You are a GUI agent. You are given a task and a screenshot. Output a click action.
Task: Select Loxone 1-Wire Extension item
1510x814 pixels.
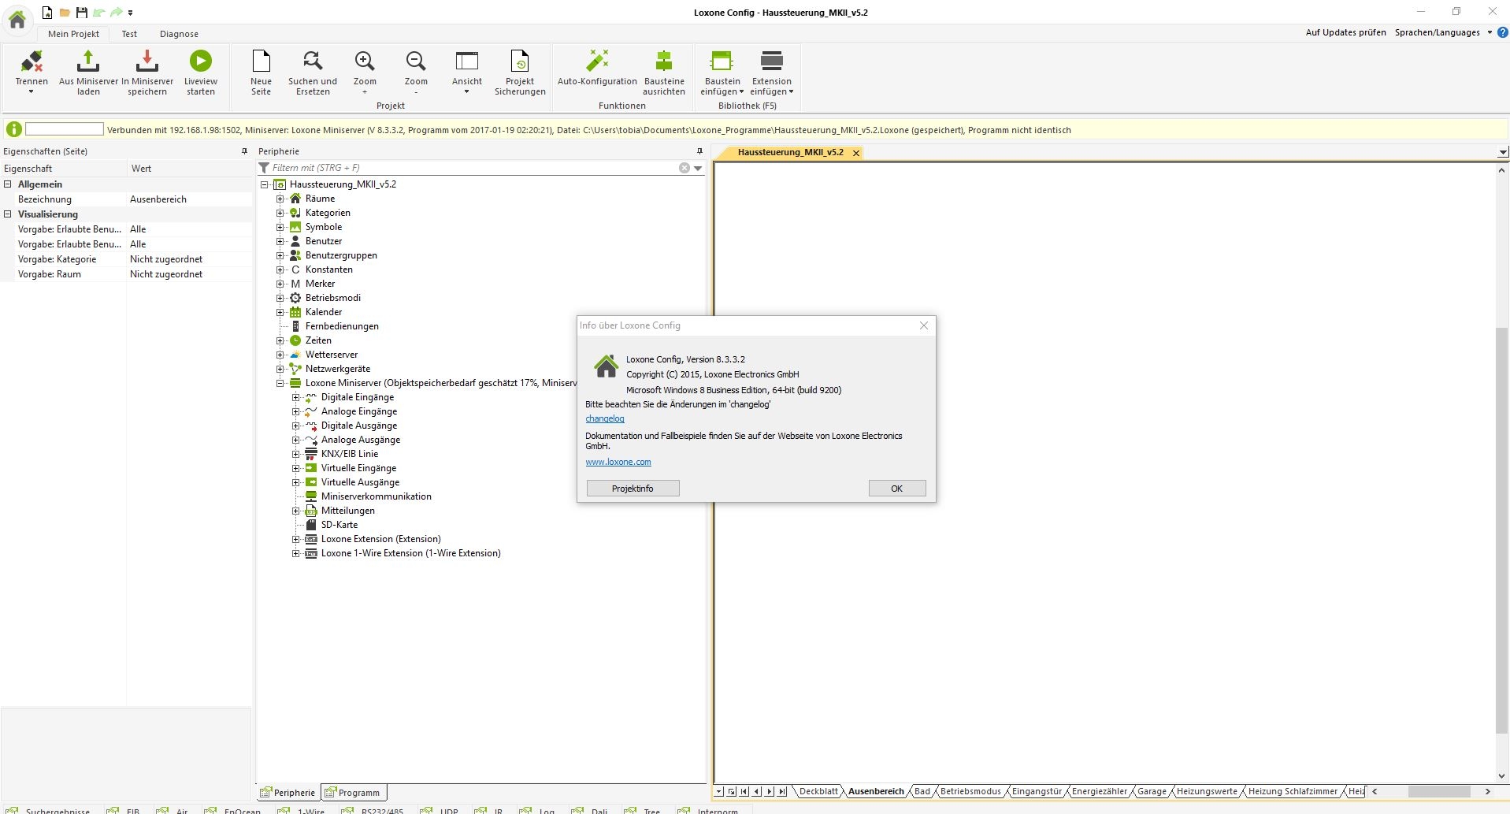click(410, 553)
